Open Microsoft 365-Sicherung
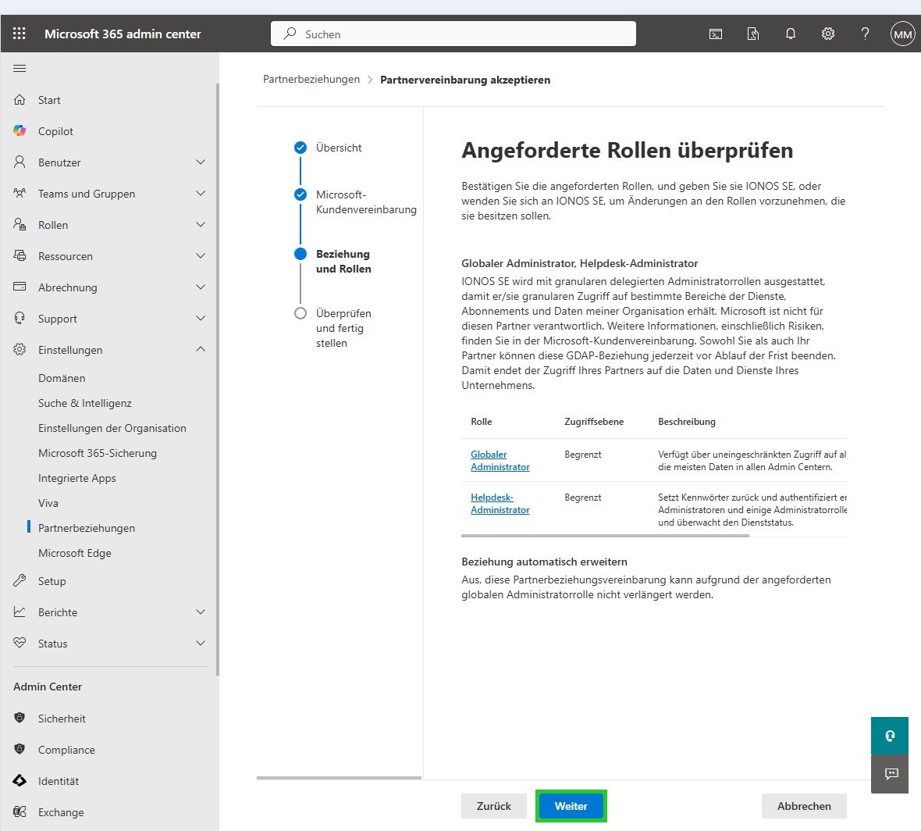This screenshot has width=921, height=831. point(98,453)
